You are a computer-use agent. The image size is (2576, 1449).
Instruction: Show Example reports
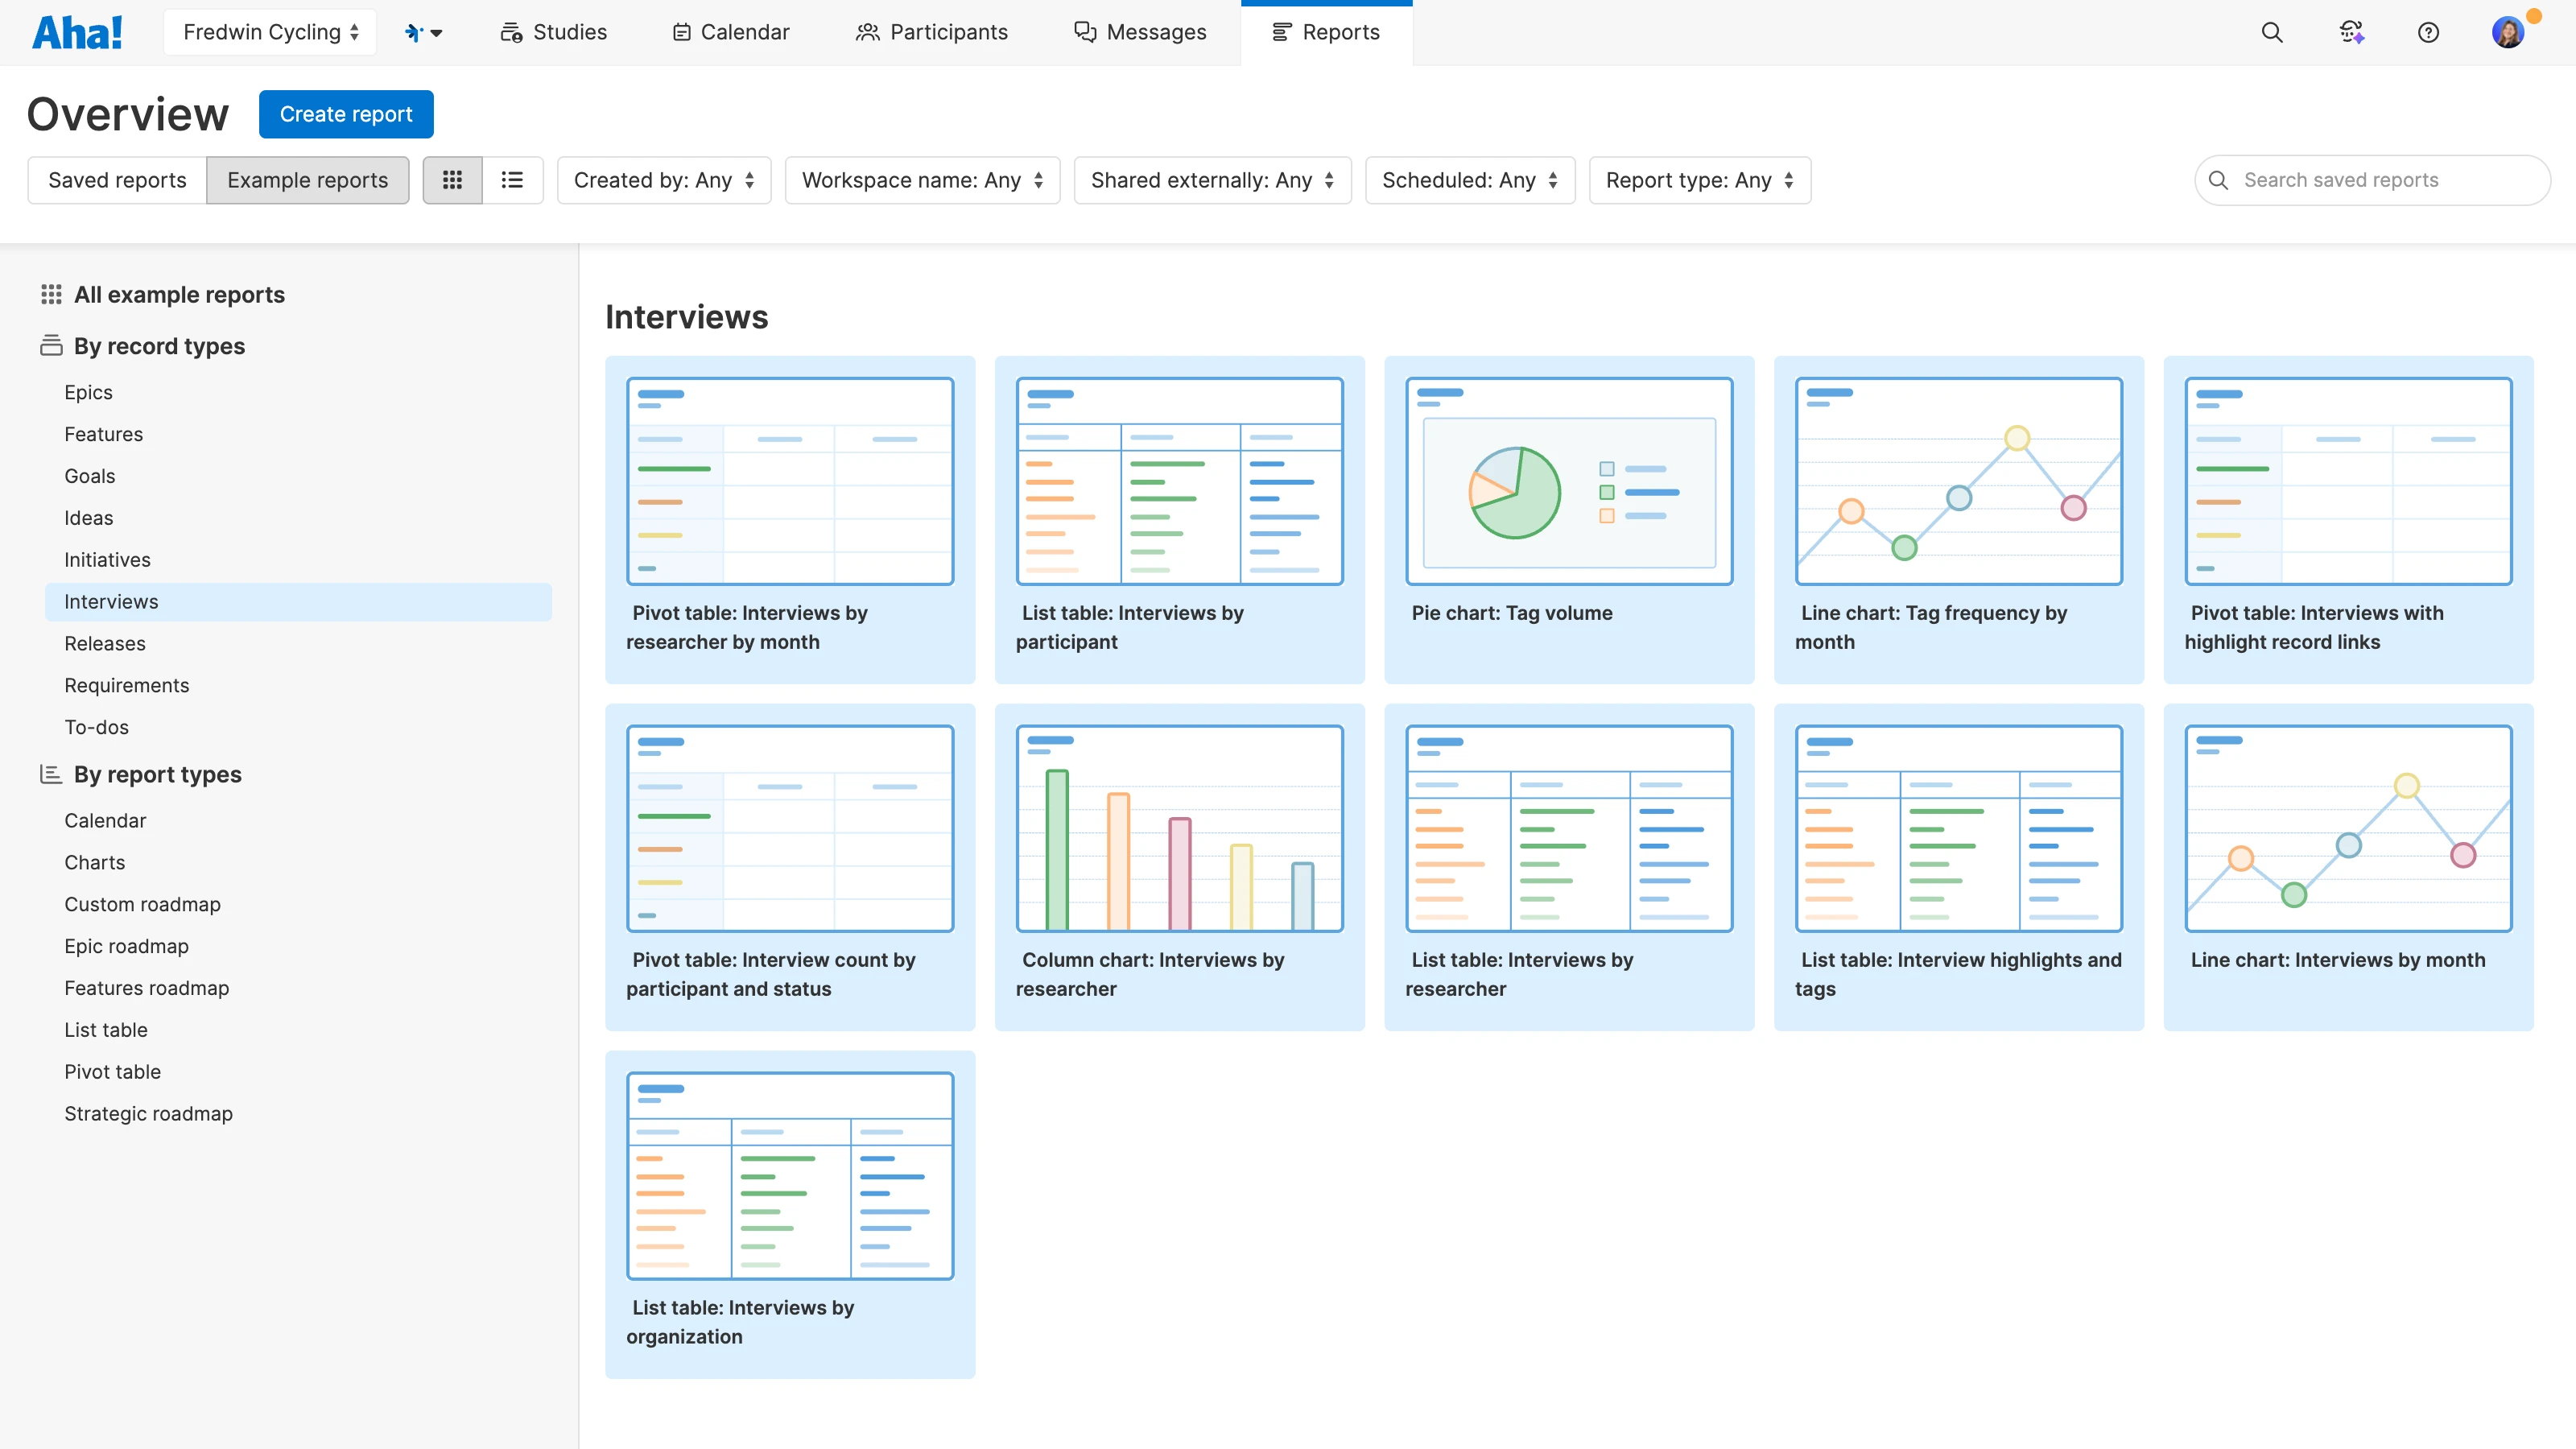point(307,180)
